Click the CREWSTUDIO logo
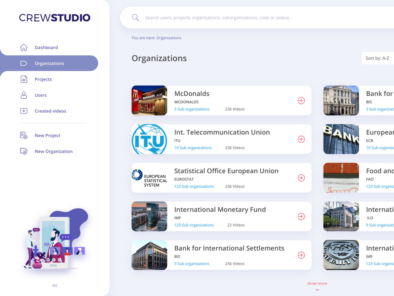This screenshot has width=394, height=296. (x=54, y=18)
